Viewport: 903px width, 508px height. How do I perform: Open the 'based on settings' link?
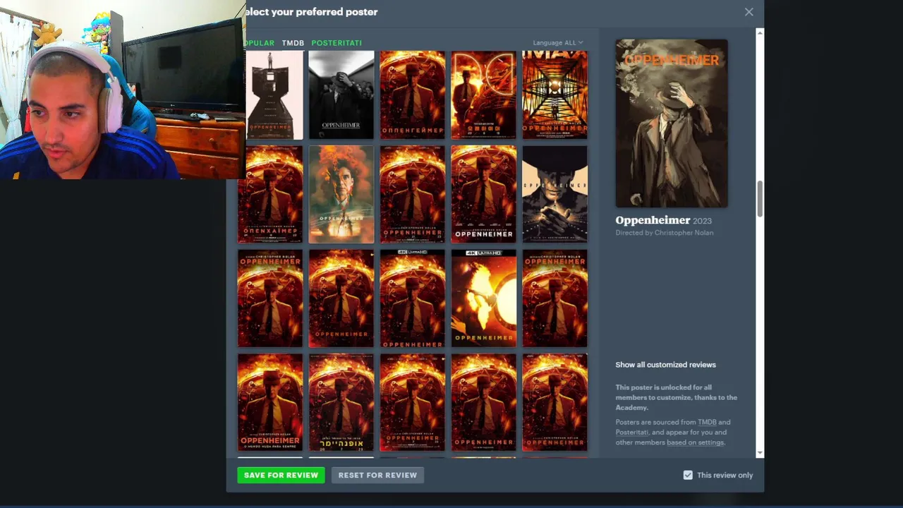[x=696, y=442]
